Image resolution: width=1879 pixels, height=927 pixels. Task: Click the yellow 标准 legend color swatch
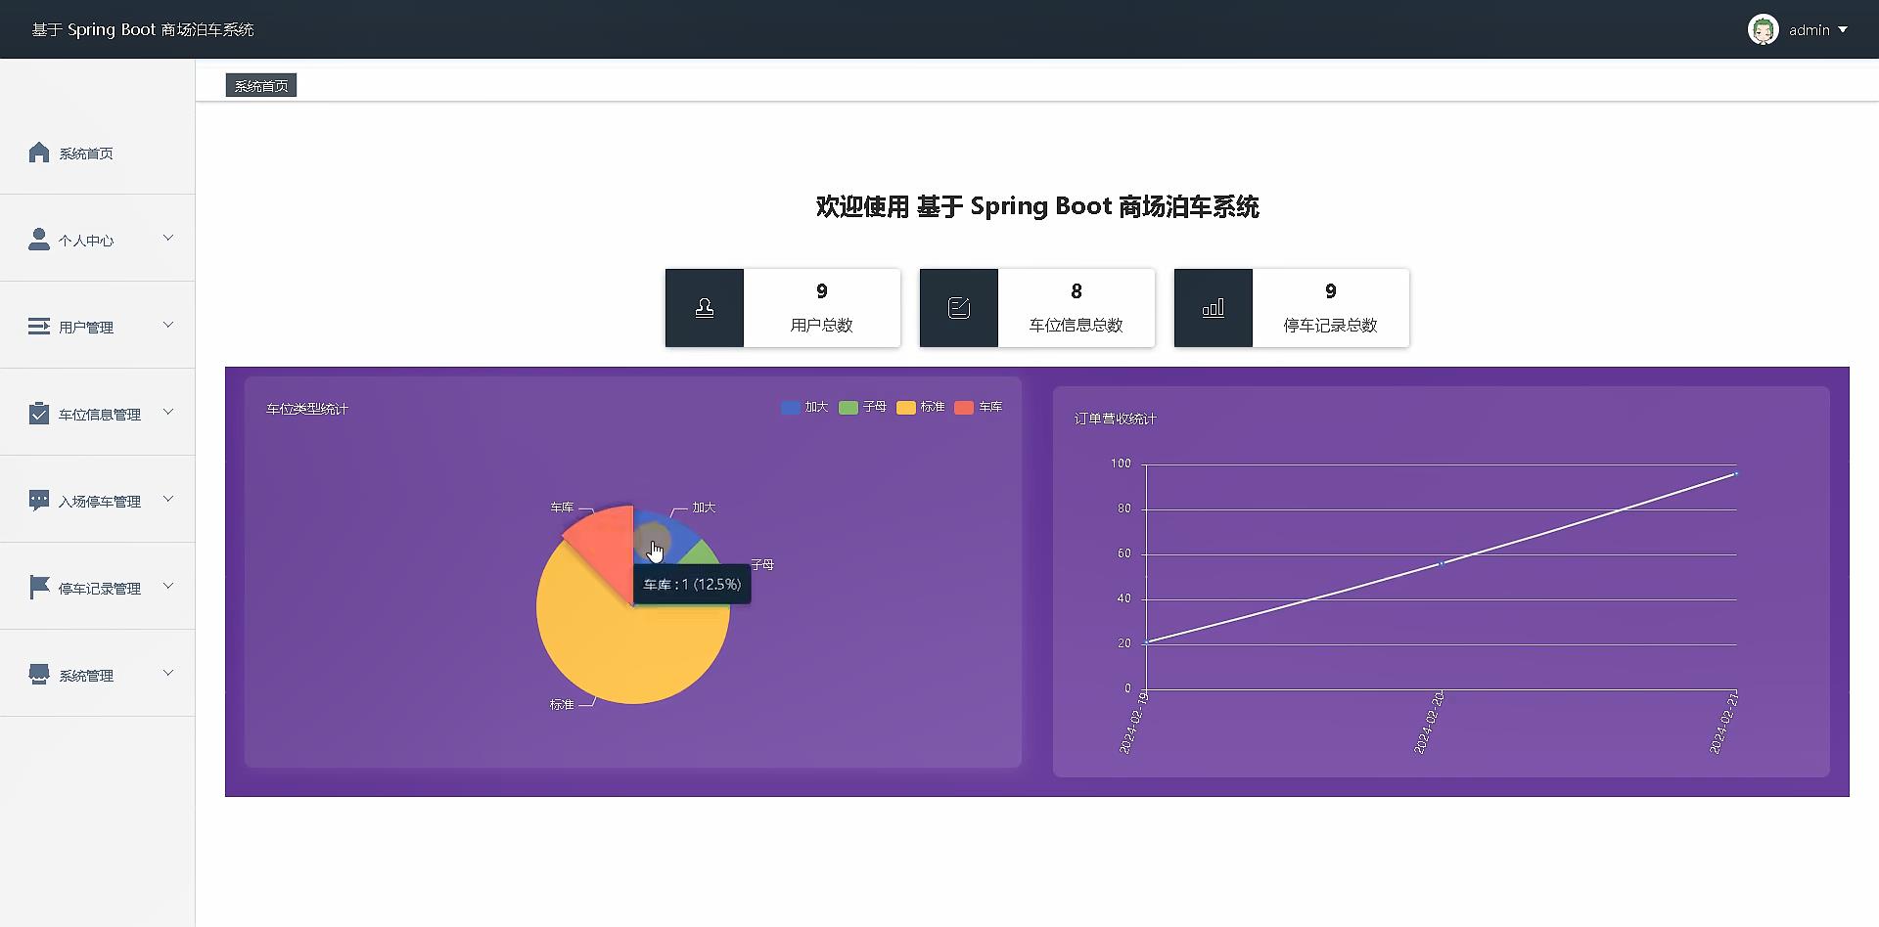tap(905, 407)
